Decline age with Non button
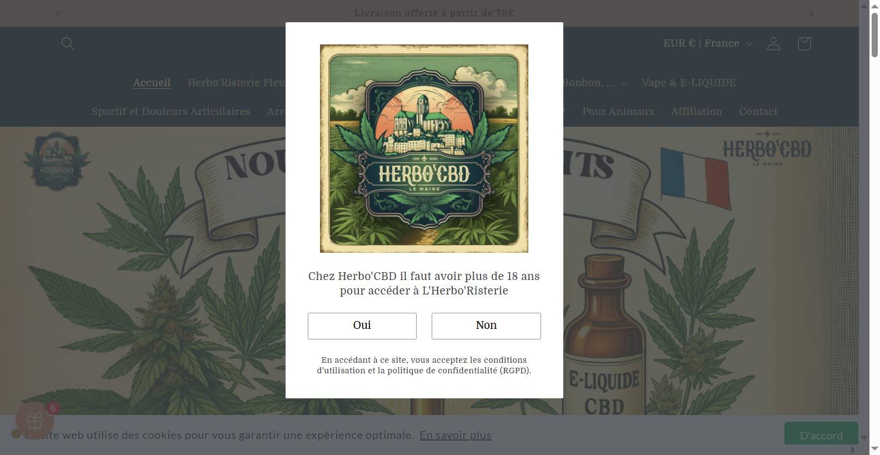Image resolution: width=880 pixels, height=455 pixels. [486, 326]
